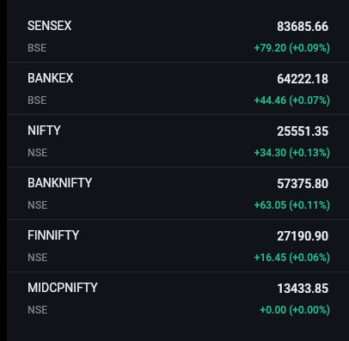Viewport: 349px width, 341px height.
Task: Click the BANKEX price 64222.18
Action: [303, 79]
